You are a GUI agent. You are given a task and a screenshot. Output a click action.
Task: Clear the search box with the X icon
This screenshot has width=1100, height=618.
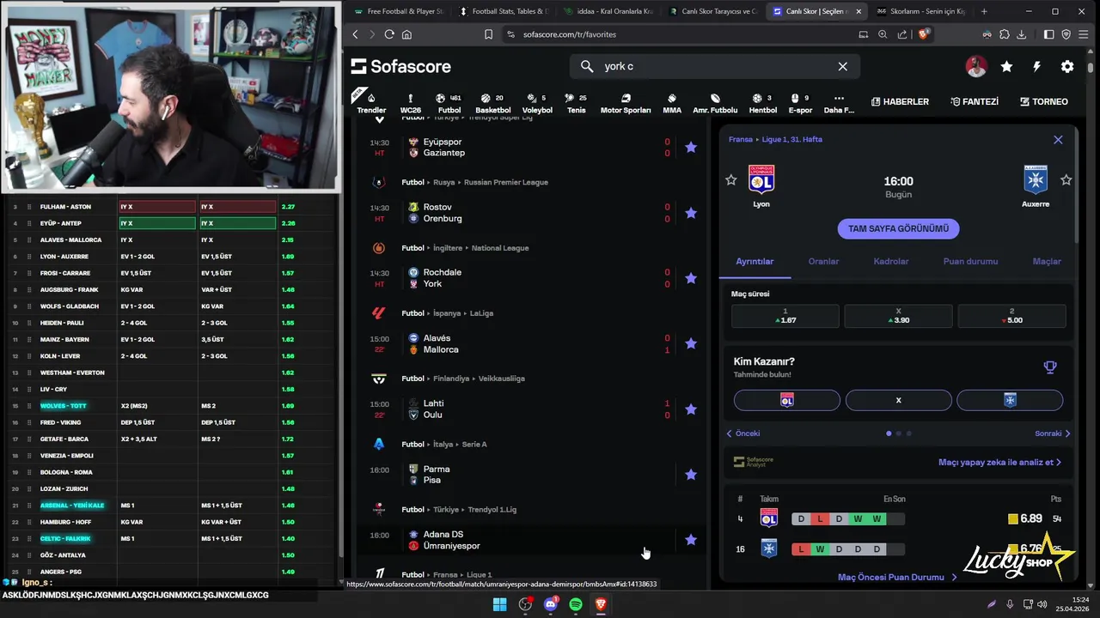click(x=842, y=66)
